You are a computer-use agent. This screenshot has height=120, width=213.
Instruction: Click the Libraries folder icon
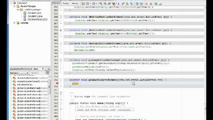tap(18, 23)
